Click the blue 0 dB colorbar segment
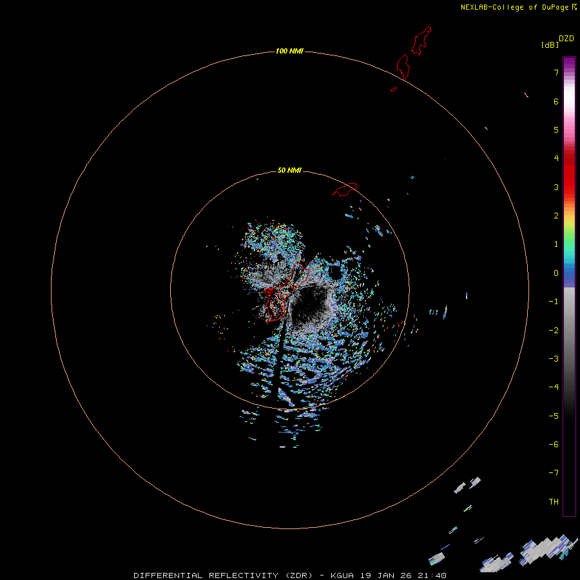580x580 pixels. pos(569,275)
